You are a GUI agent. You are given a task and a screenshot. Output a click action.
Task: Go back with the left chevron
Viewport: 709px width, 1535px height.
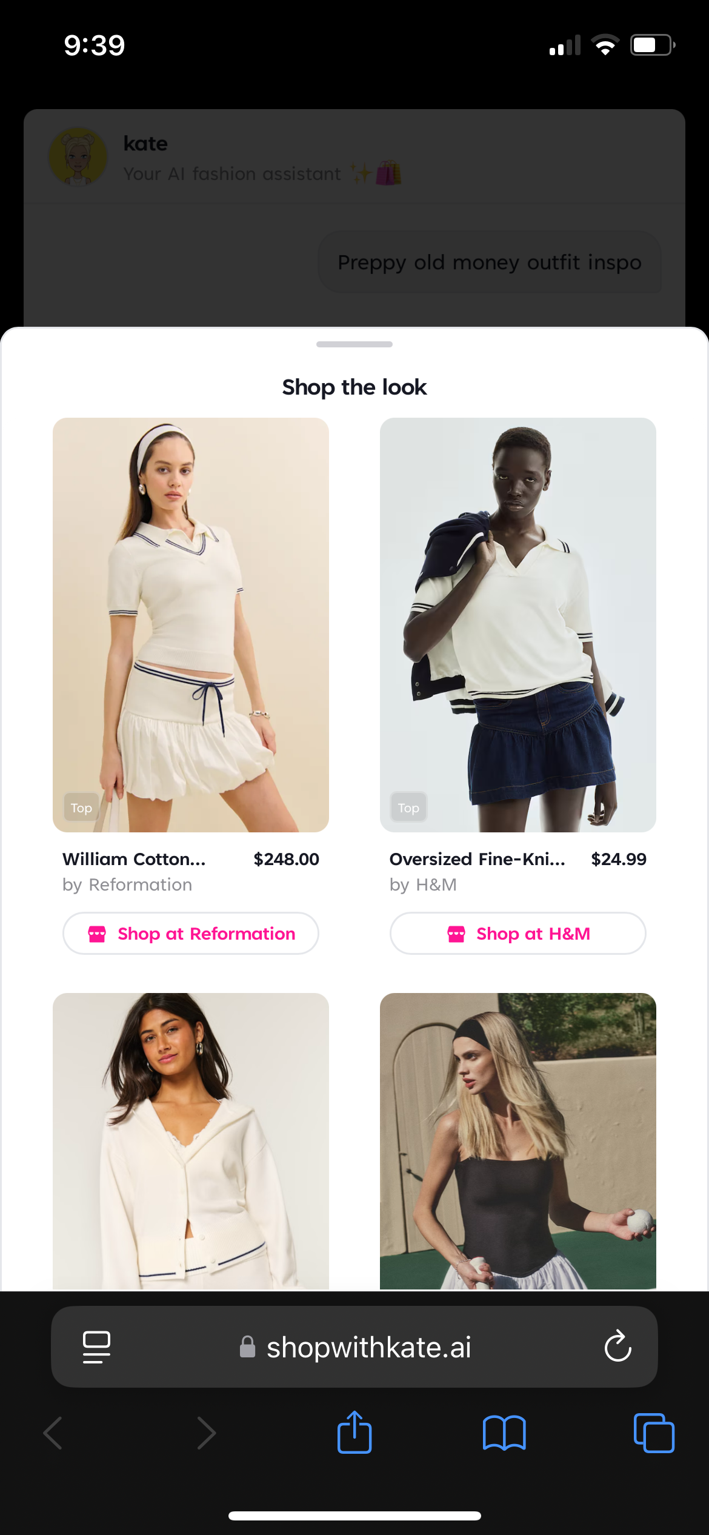pos(53,1433)
